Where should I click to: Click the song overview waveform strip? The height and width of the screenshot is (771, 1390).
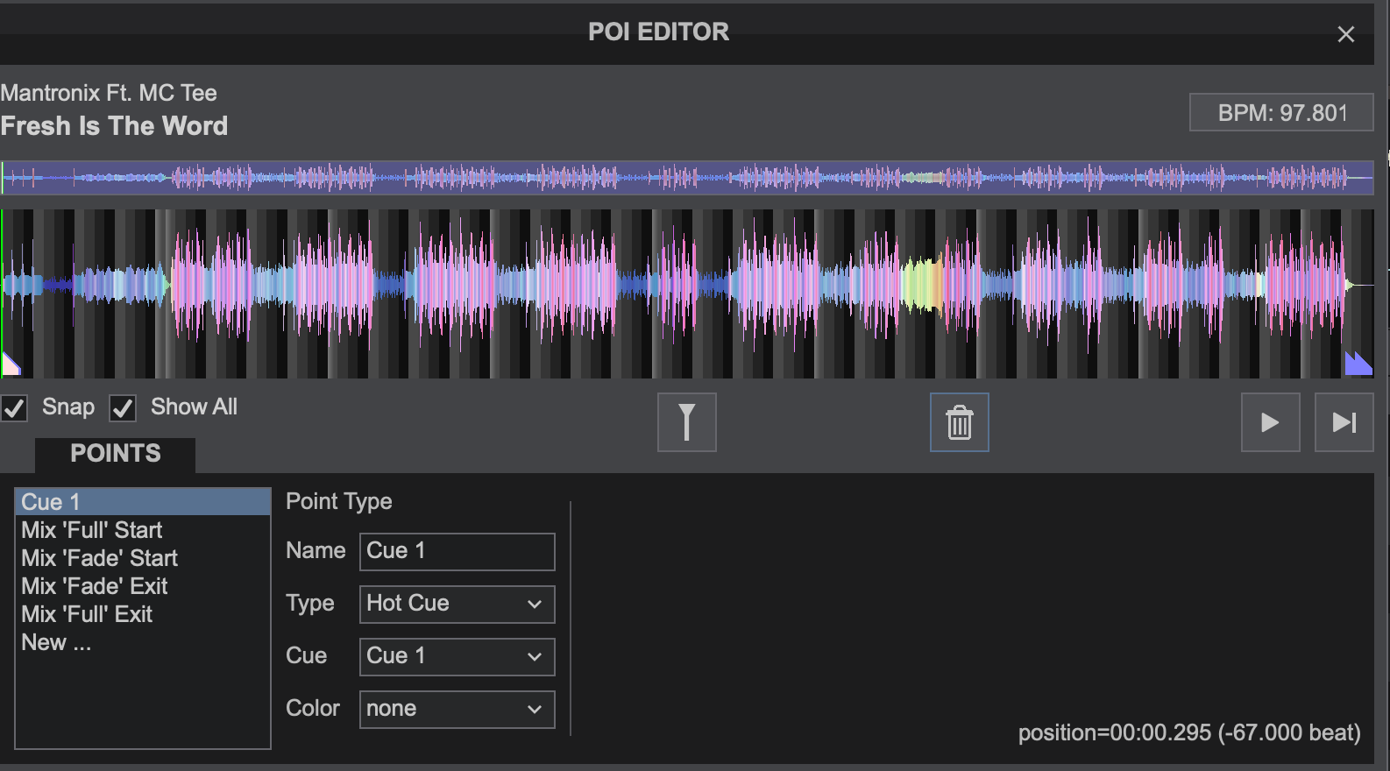[687, 178]
